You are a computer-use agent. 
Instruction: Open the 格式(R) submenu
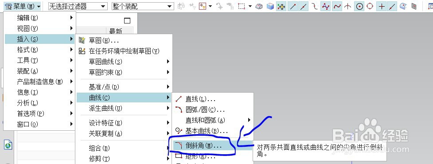pyautogui.click(x=40, y=50)
